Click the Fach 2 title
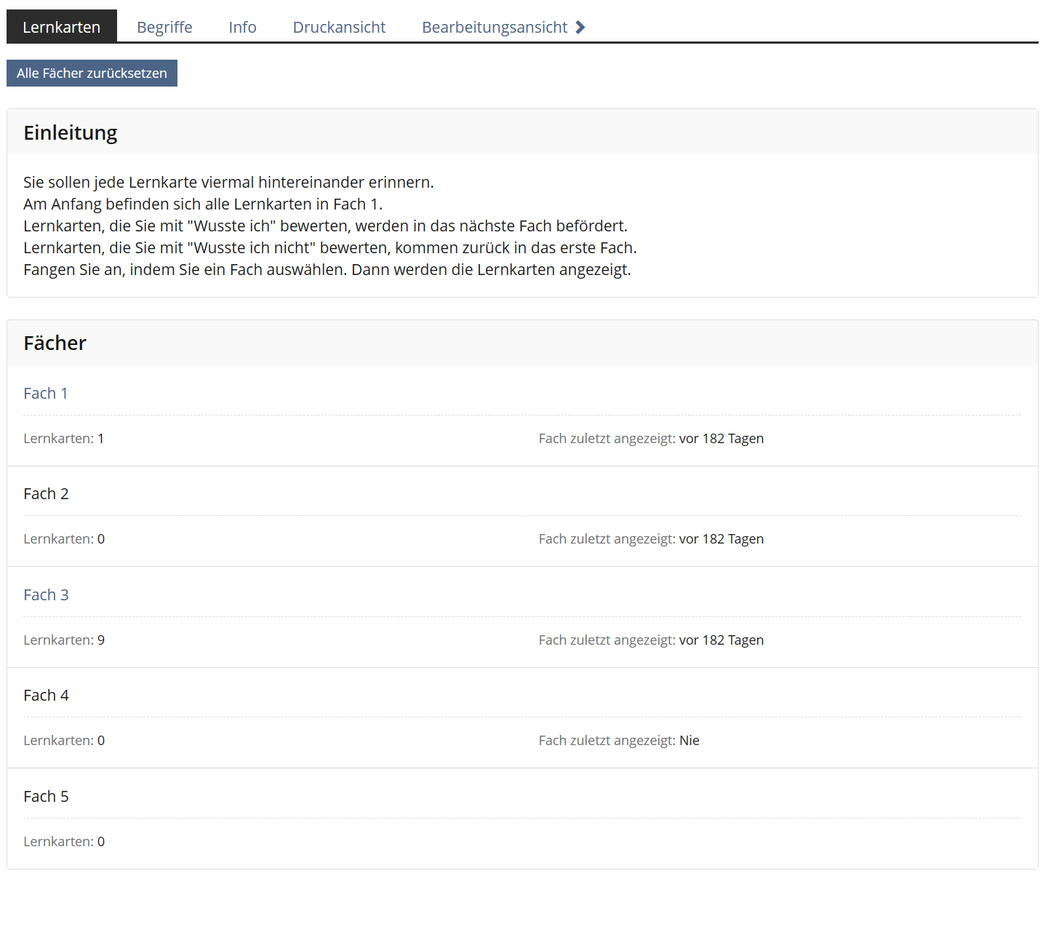This screenshot has height=935, width=1051. 46,494
